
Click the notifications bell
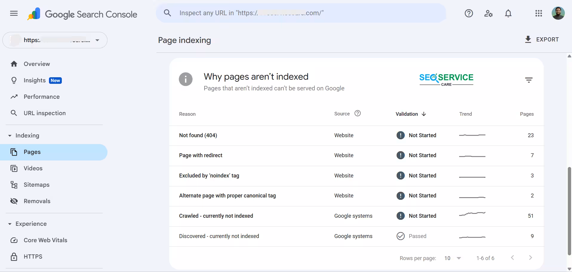(508, 13)
